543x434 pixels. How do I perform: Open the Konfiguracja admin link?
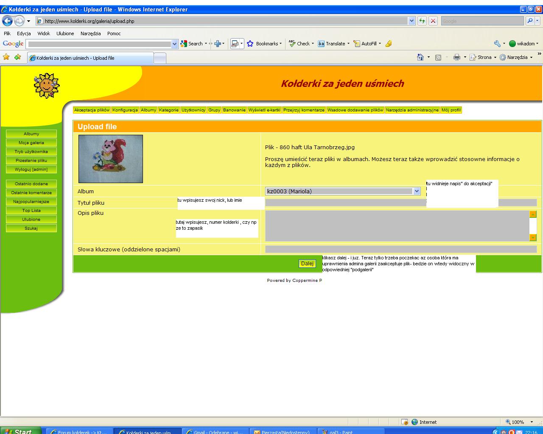(125, 110)
